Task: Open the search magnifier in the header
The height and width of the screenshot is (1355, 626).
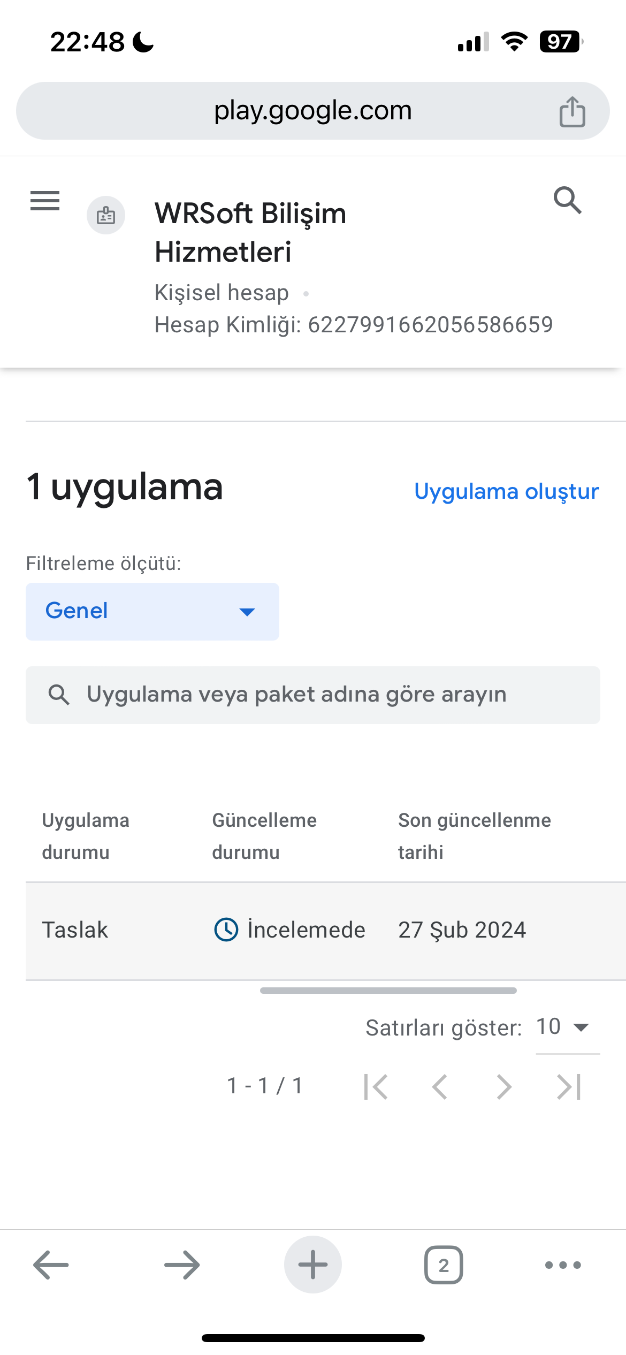Action: (568, 200)
